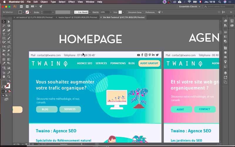Open the Layers panel icon
Screen dimensions: 235x147
(225, 73)
